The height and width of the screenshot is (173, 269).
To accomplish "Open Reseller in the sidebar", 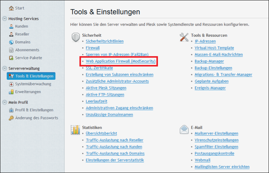I will pyautogui.click(x=22, y=34).
